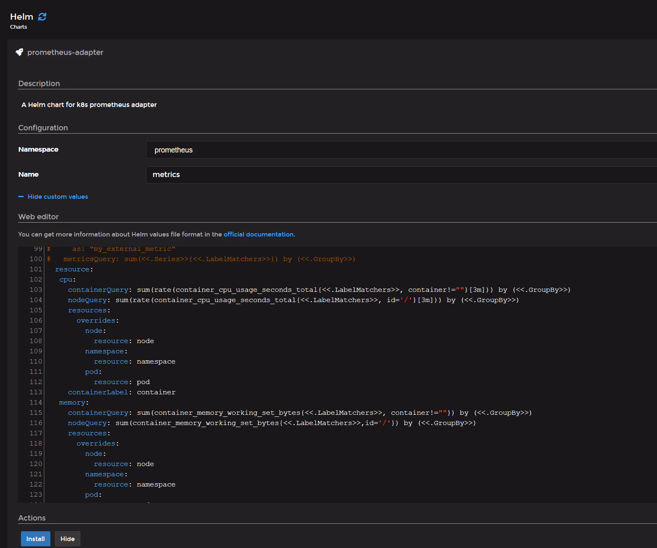The width and height of the screenshot is (657, 548).
Task: Click 'namespace:' key on line 121
Action: tap(106, 474)
